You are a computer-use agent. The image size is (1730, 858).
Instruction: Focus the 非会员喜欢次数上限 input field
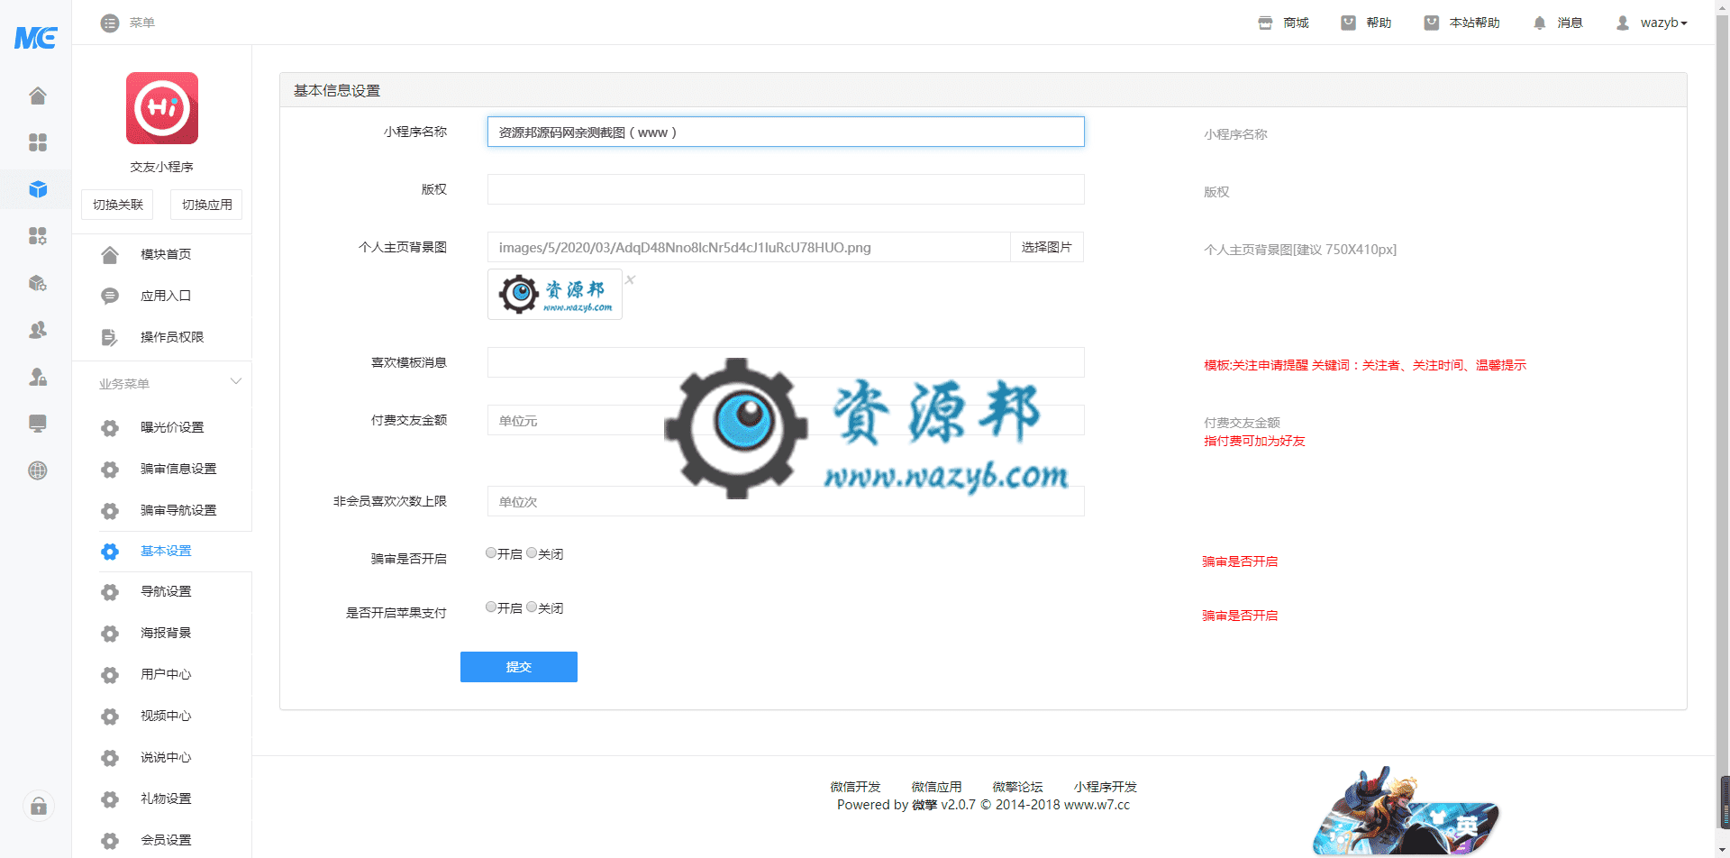point(786,501)
